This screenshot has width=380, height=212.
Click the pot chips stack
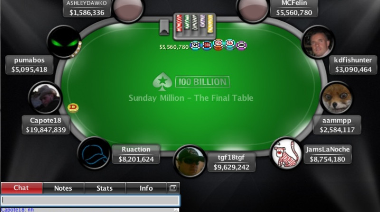(x=218, y=45)
